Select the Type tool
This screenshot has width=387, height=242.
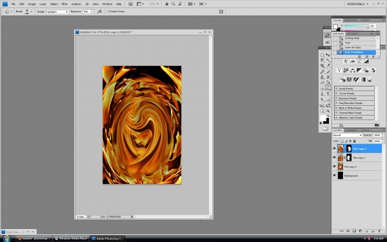tap(328, 94)
